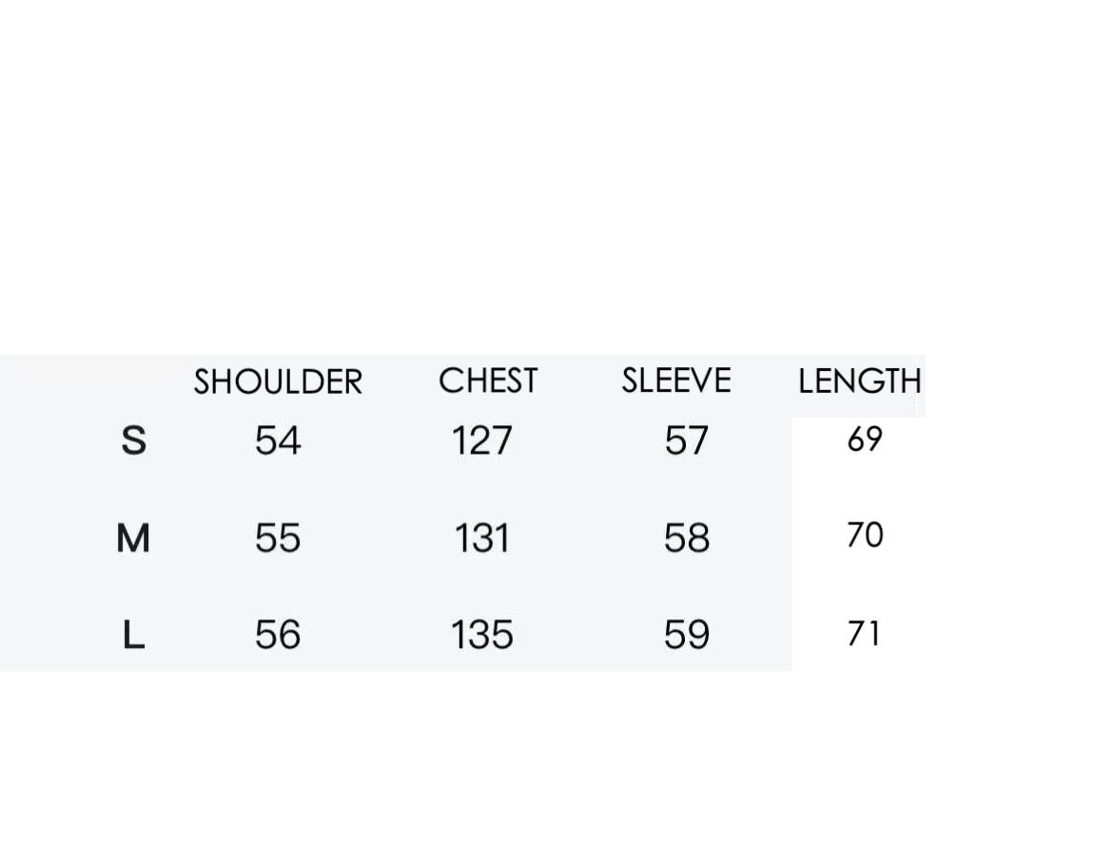Click the SHOULDER column header
1095x861 pixels.
278,382
